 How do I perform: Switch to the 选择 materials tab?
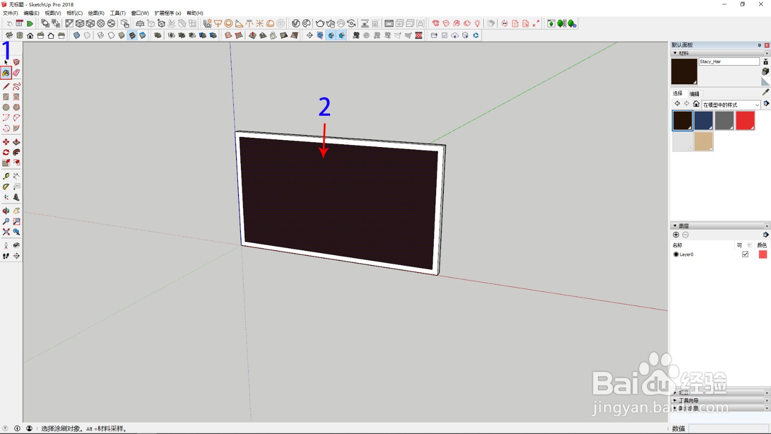[x=678, y=94]
